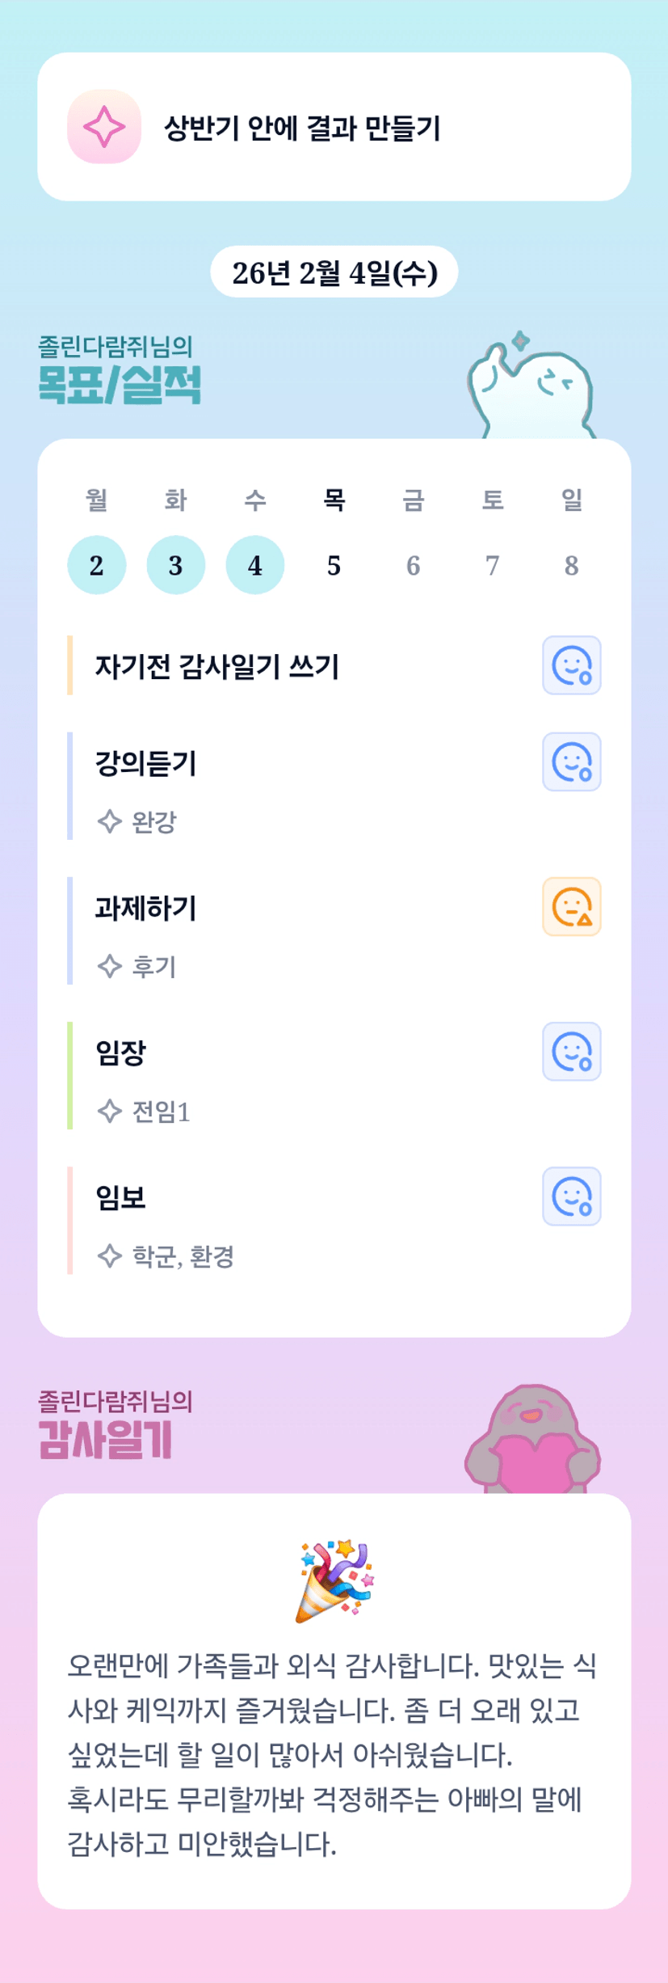668x1983 pixels.
Task: Select Thursday the 5th in week row
Action: (334, 565)
